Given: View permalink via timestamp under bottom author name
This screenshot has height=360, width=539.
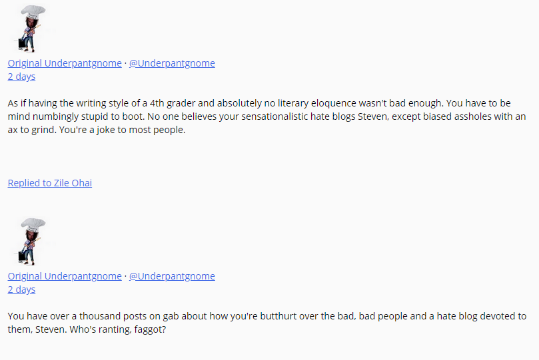Looking at the screenshot, I should click(x=21, y=289).
